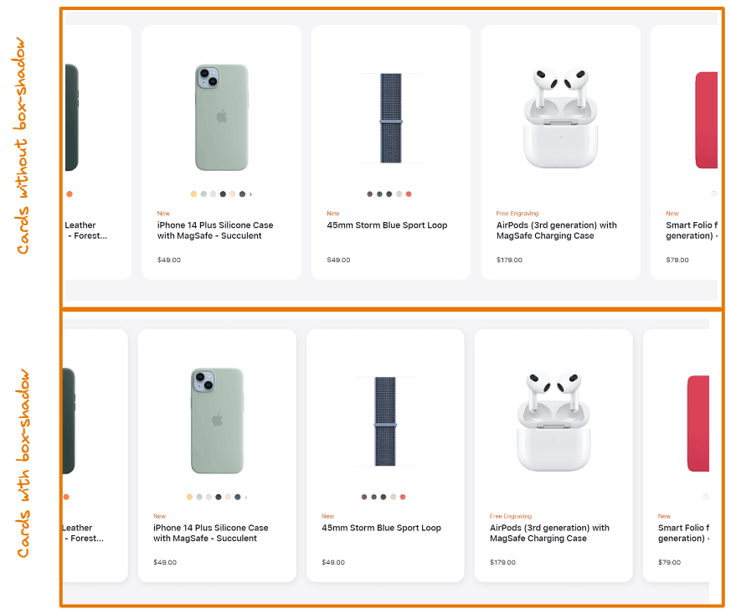Click the plus icon after swatches, top iPhone case card
Image resolution: width=731 pixels, height=614 pixels.
click(x=251, y=194)
